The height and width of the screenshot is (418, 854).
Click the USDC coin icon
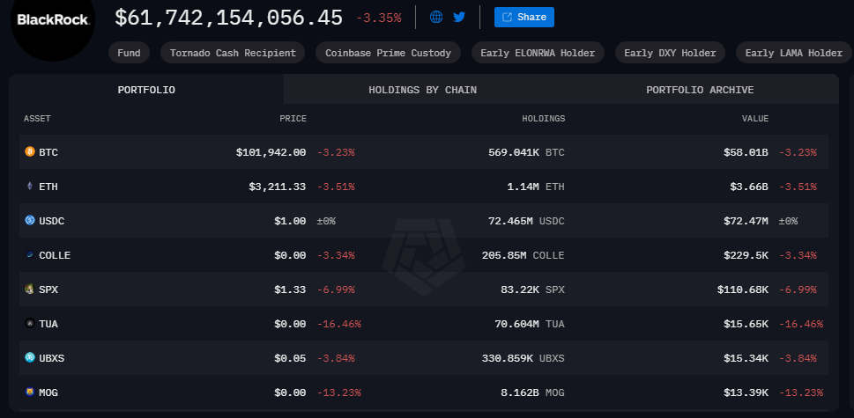pyautogui.click(x=29, y=221)
